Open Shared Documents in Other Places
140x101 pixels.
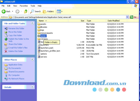(x=16, y=72)
